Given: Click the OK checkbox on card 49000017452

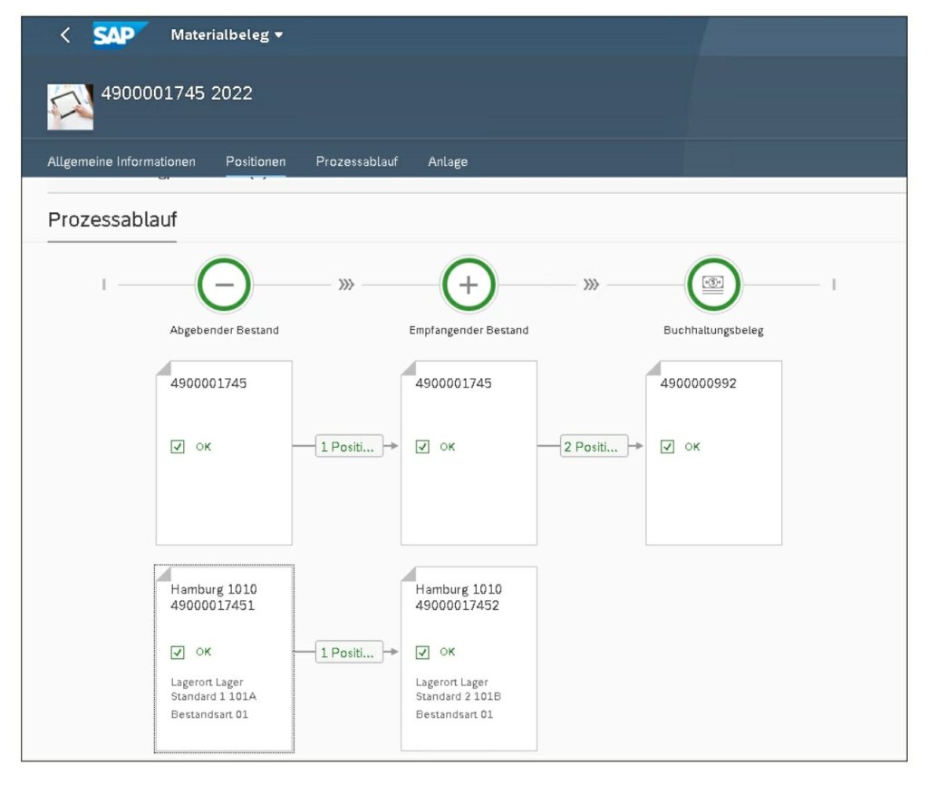Looking at the screenshot, I should [422, 652].
